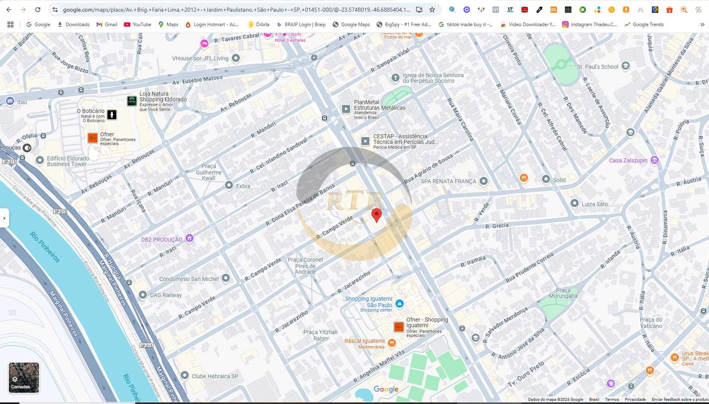Select the Itaú bank marker

[10, 101]
